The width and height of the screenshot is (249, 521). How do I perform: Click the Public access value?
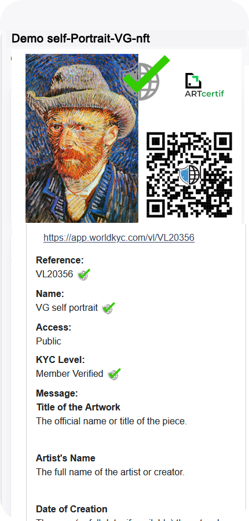coord(49,341)
